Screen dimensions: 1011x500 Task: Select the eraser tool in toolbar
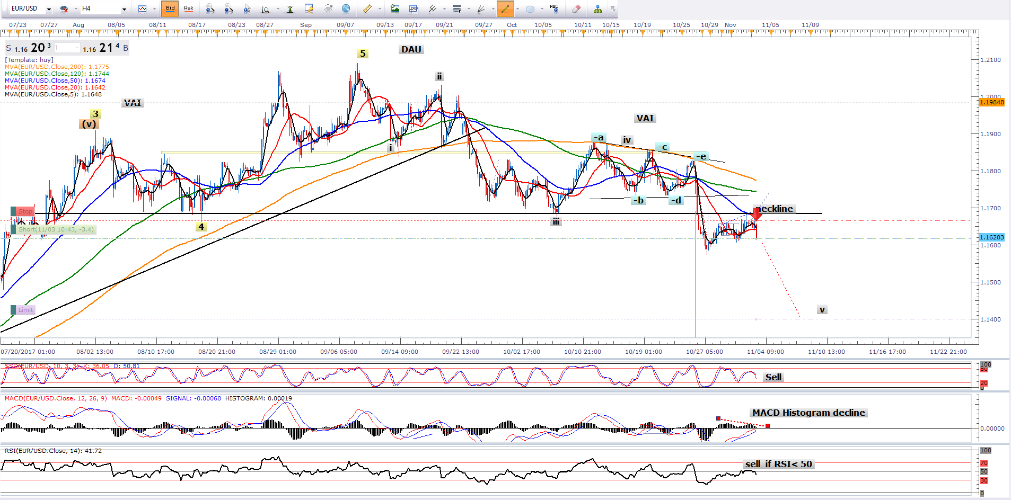(x=576, y=8)
